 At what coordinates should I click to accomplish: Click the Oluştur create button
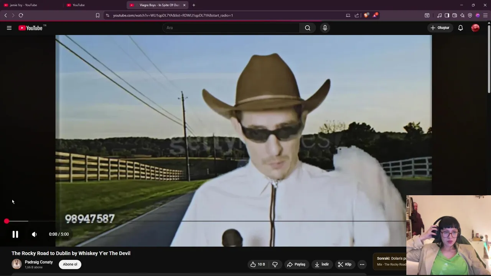440,28
